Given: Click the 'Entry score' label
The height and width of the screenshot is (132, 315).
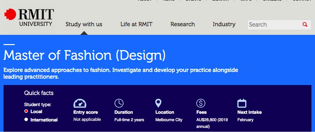Looking at the screenshot, I should 86,112.
